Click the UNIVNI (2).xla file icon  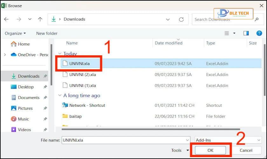coord(65,74)
